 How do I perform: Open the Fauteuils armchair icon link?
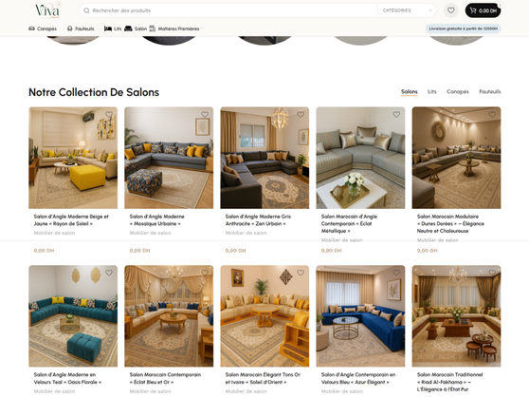click(70, 28)
